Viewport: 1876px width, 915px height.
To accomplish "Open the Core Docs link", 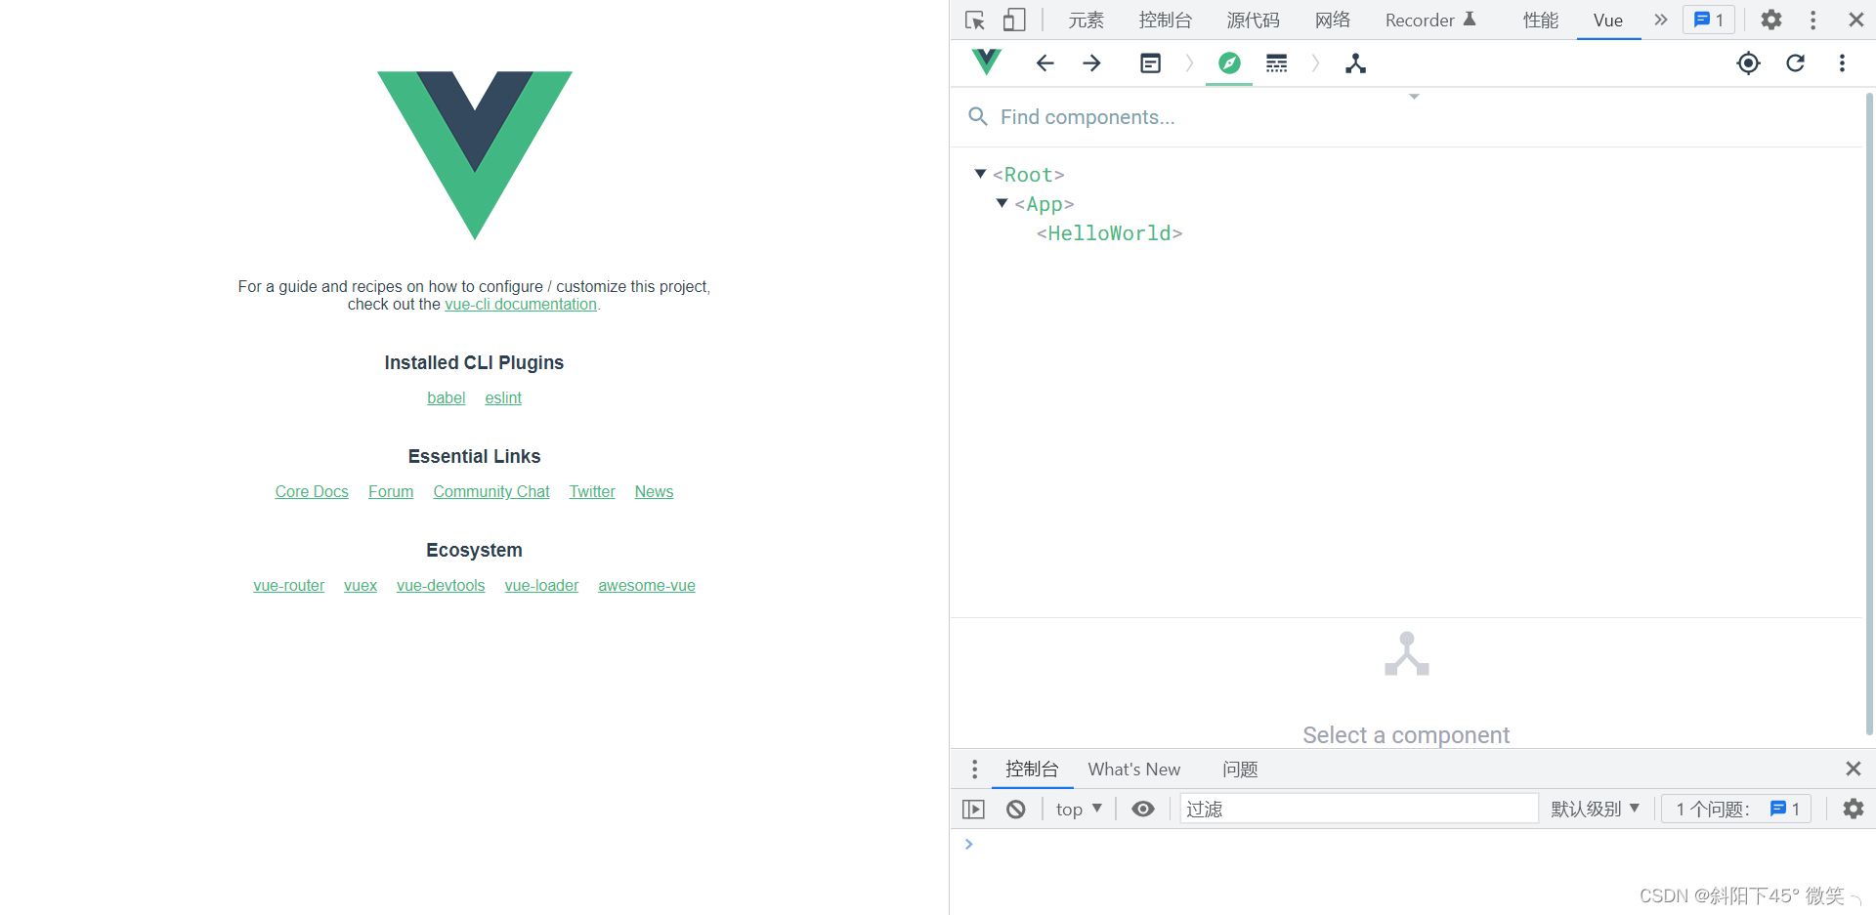I will coord(312,492).
